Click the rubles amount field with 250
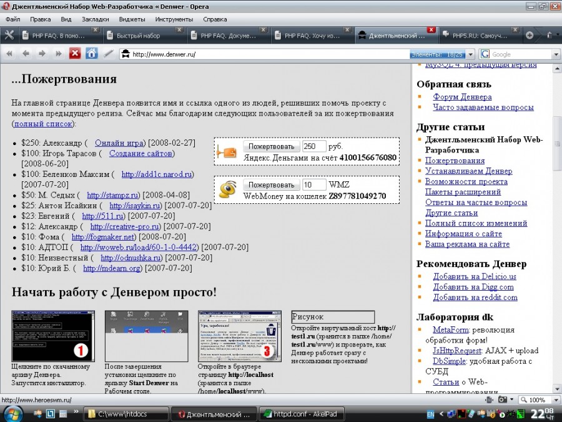The height and width of the screenshot is (422, 562). (314, 146)
